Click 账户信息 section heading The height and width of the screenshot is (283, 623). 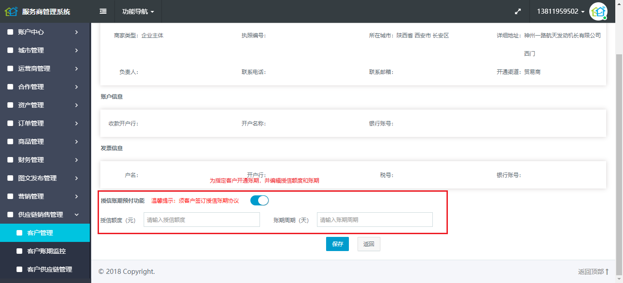click(x=112, y=97)
